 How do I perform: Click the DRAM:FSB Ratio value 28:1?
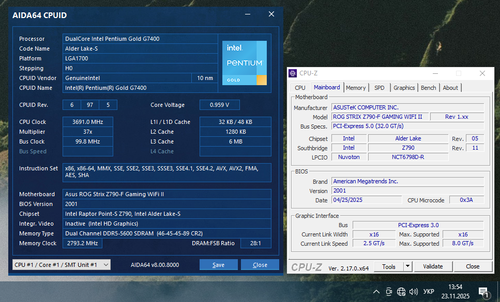pos(256,243)
